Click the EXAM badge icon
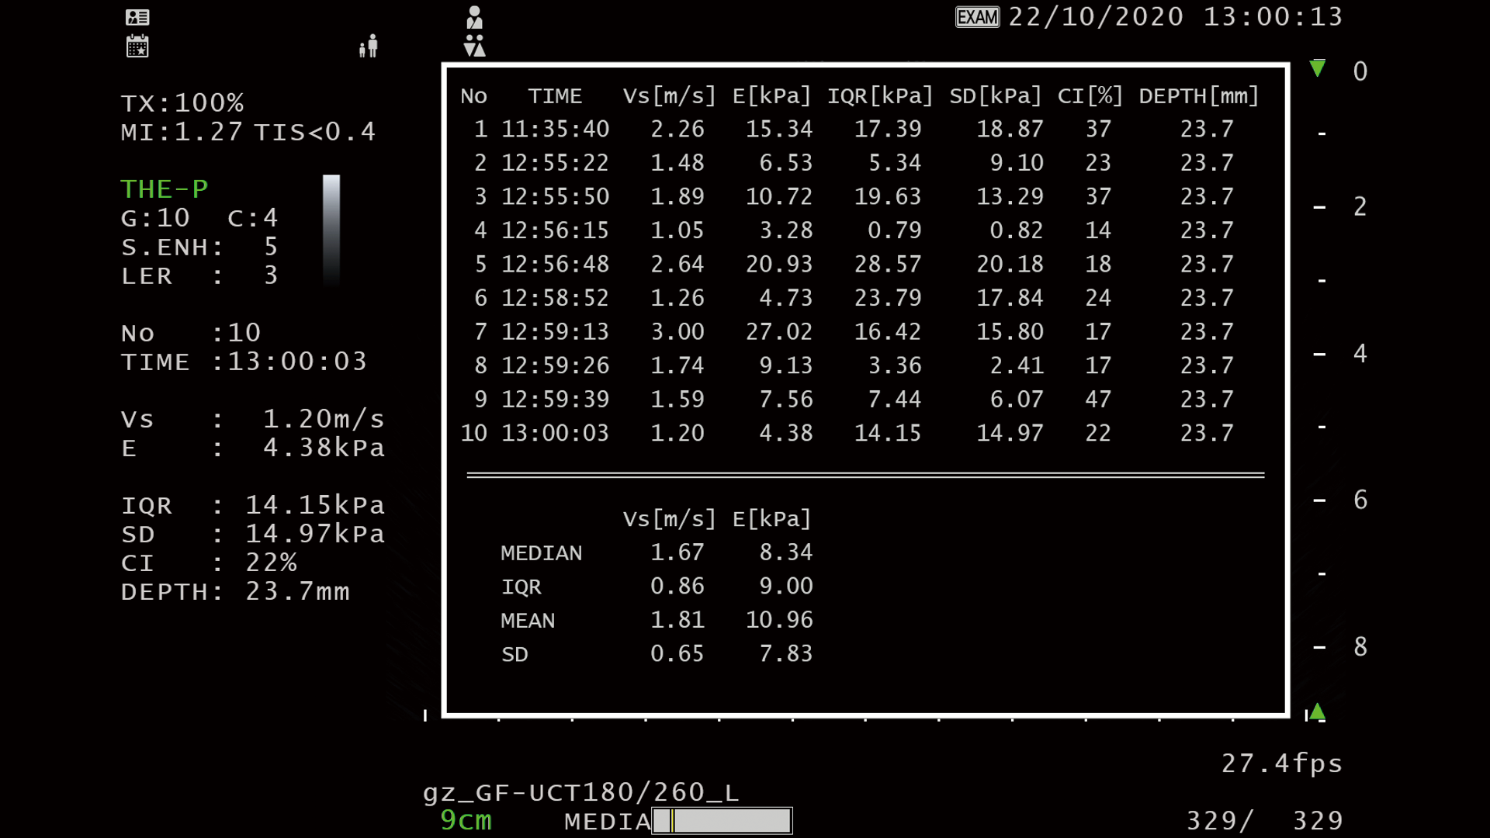Screen dimensions: 1490x838 tap(977, 17)
